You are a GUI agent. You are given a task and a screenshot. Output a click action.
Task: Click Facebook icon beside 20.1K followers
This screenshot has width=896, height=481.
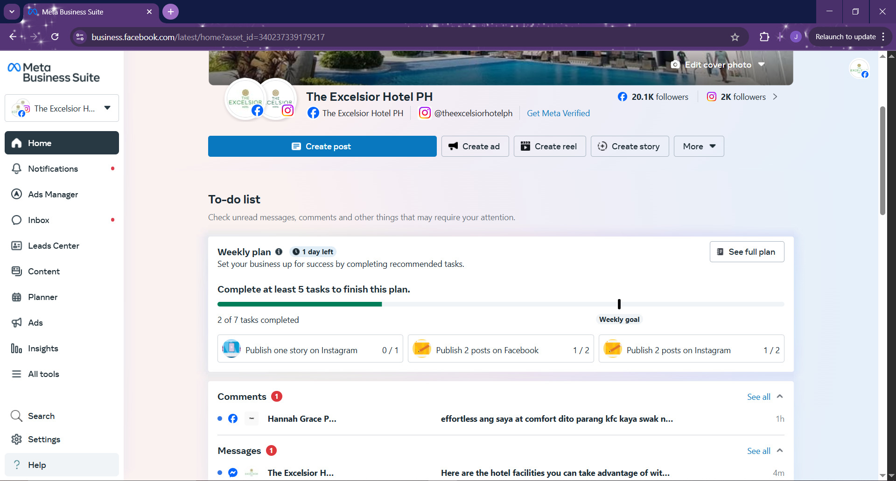tap(623, 97)
